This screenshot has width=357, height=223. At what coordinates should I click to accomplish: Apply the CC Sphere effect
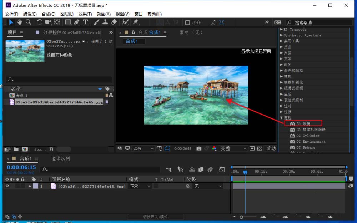(x=306, y=147)
